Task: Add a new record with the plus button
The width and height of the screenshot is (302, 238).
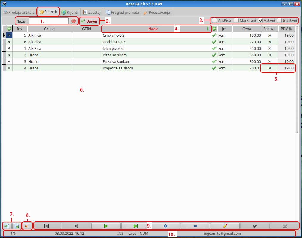Action: [x=166, y=226]
